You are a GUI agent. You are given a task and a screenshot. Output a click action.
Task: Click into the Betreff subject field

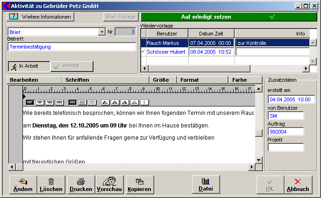coord(71,47)
